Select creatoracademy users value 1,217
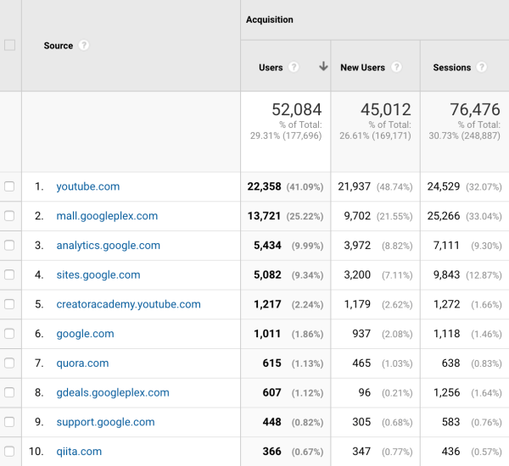Image resolution: width=509 pixels, height=466 pixels. pos(267,304)
